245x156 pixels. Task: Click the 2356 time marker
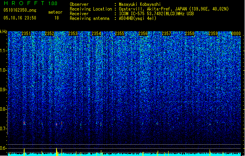tap(143, 34)
